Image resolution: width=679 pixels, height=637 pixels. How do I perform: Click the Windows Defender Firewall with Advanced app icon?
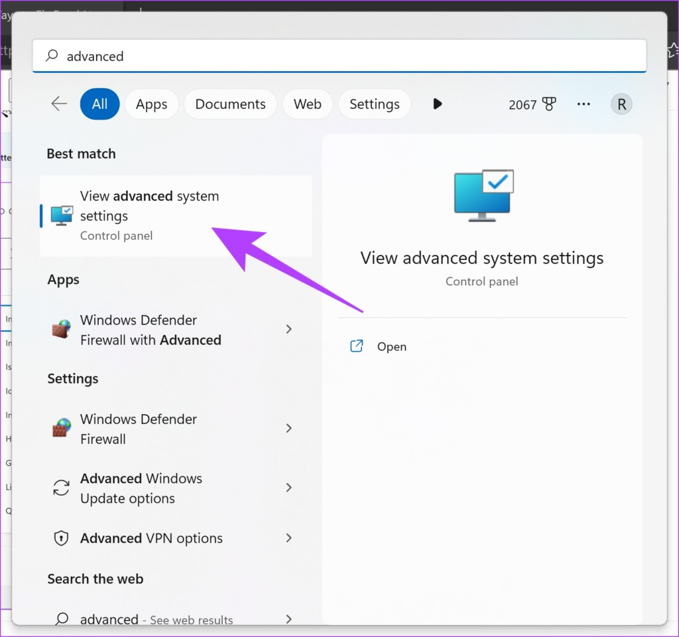pos(60,329)
